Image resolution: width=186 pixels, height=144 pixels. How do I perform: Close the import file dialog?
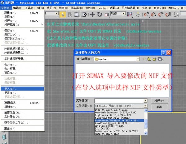[x=169, y=52]
